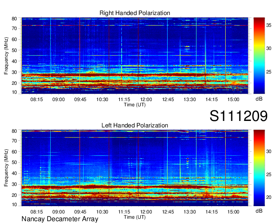Click the 20 dB tick on bottom colorbar
The image size is (276, 224).
pos(269,197)
